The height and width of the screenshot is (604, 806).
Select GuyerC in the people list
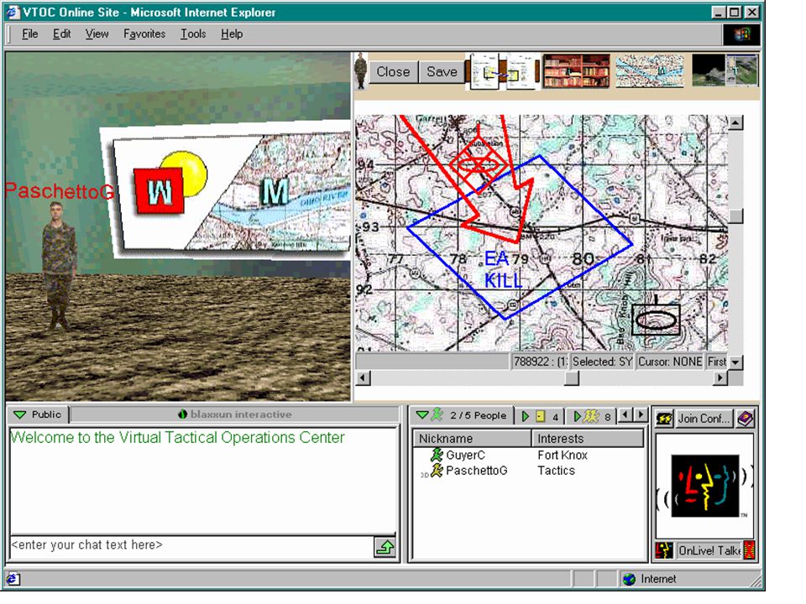point(465,455)
